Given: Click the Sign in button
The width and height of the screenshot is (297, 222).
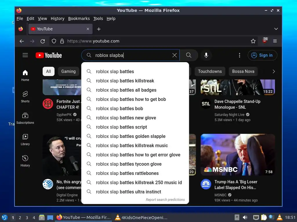Looking at the screenshot, I should click(x=262, y=55).
